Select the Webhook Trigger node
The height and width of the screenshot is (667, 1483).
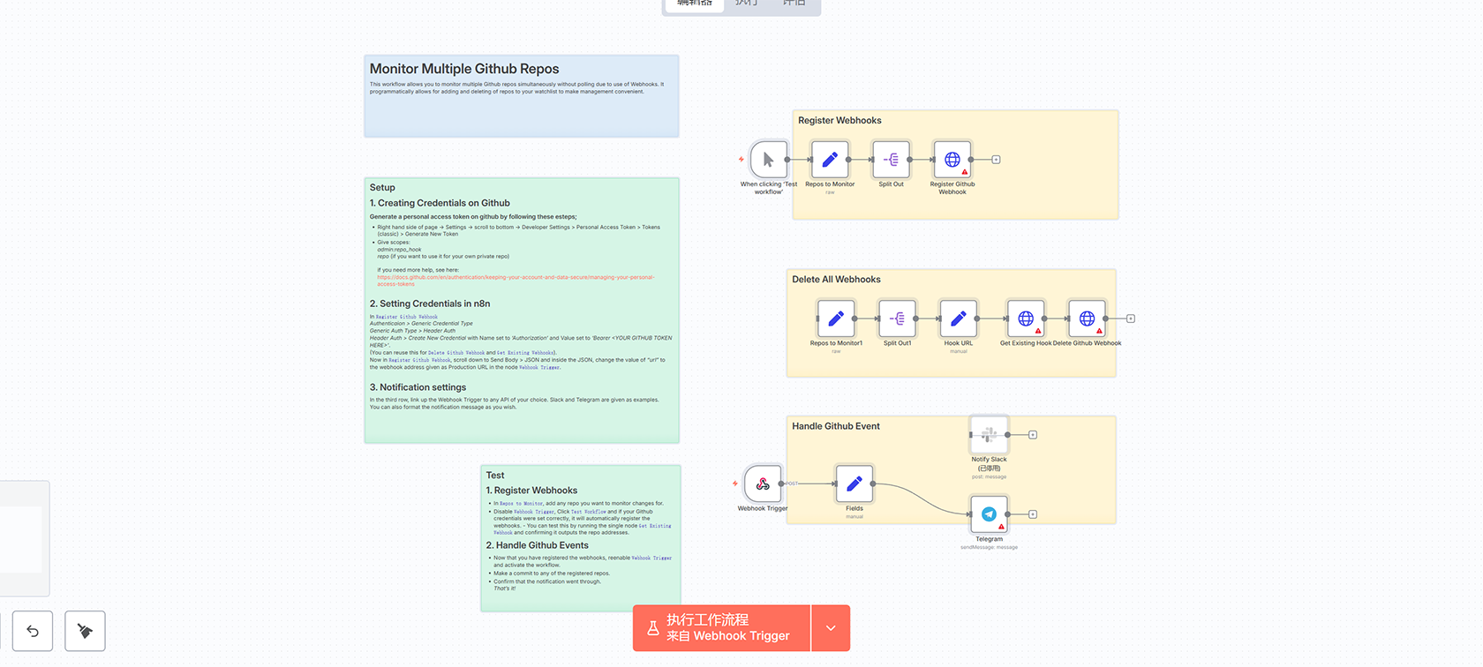point(763,483)
